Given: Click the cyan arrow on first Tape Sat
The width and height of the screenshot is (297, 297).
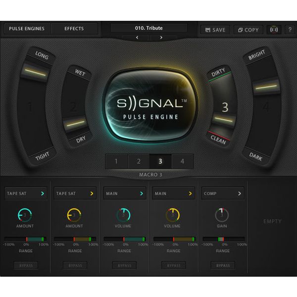Looking at the screenshot, I should [x=43, y=194].
